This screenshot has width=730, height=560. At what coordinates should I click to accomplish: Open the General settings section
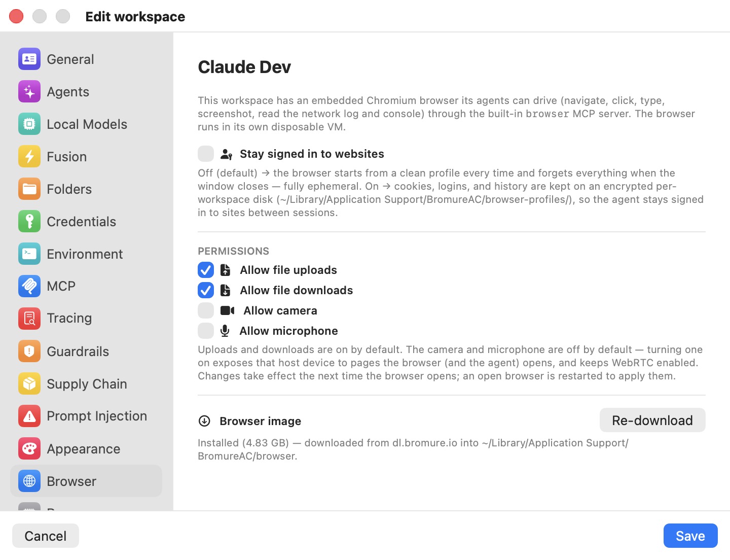pyautogui.click(x=86, y=59)
